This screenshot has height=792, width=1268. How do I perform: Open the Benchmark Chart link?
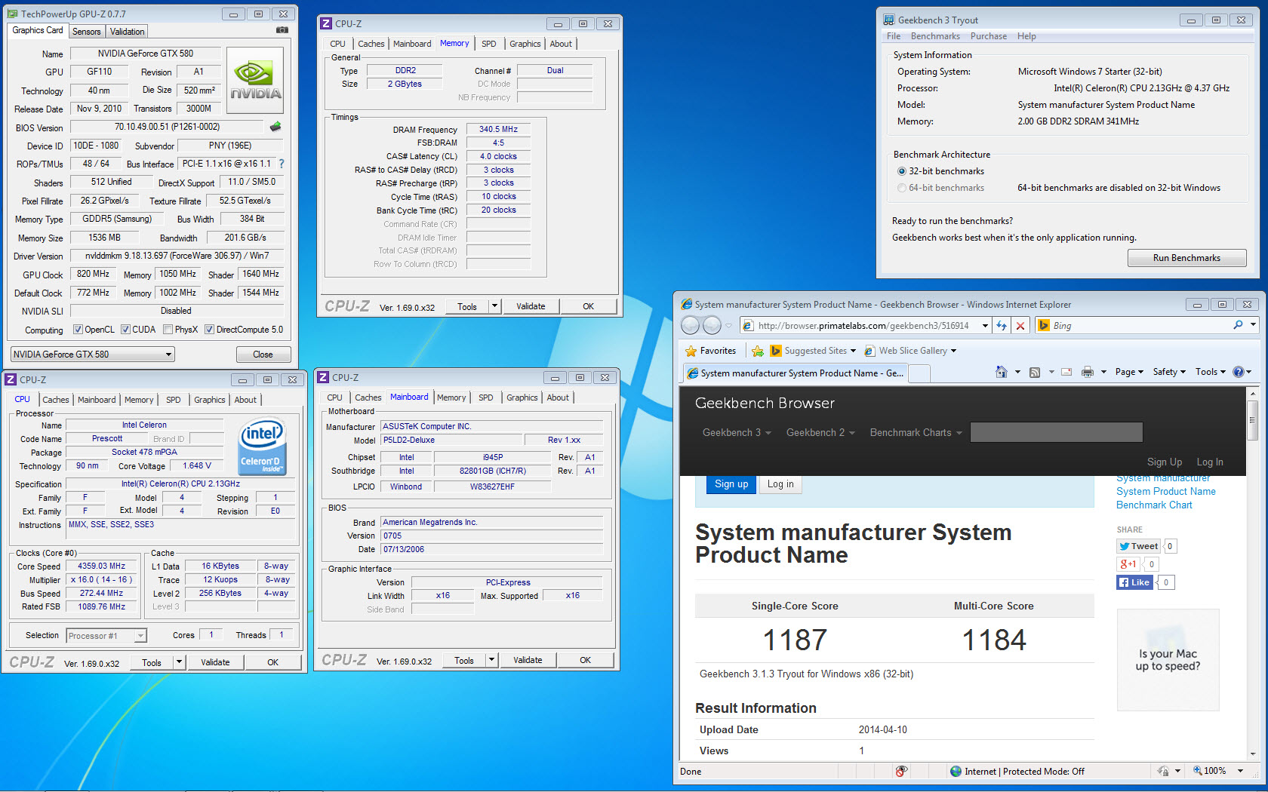1154,505
